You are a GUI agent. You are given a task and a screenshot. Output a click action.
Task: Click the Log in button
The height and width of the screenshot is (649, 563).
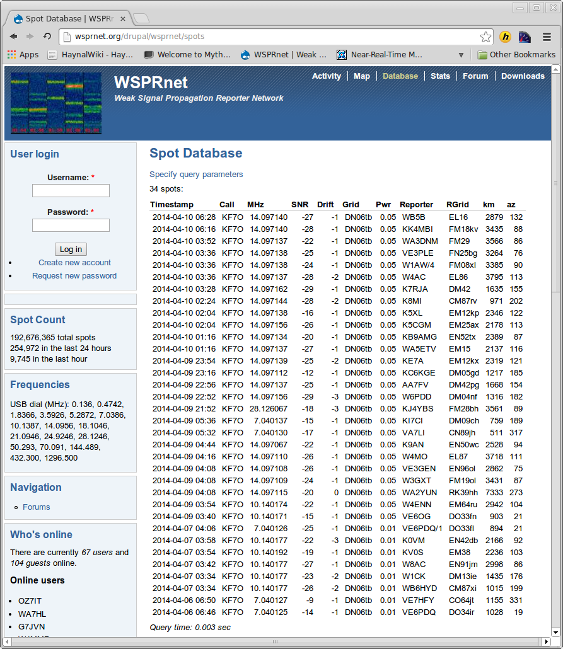pos(71,249)
